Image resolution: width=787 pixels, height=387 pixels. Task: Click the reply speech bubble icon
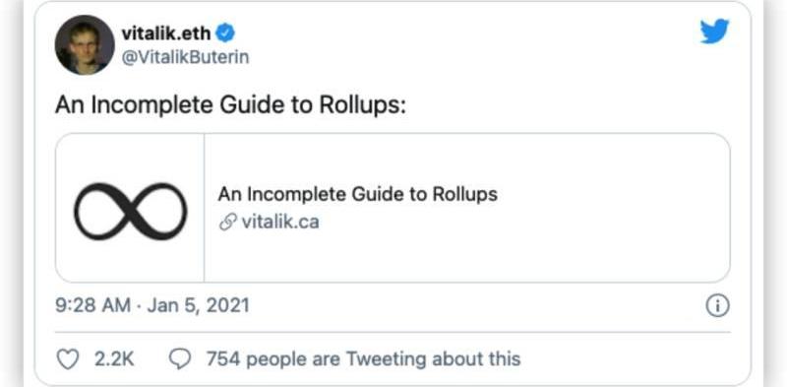click(180, 359)
